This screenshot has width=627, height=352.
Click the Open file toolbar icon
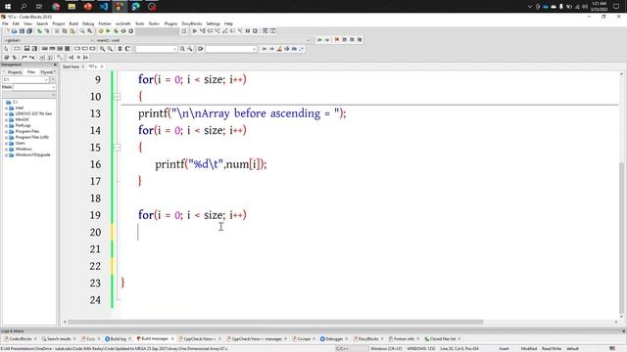14,31
